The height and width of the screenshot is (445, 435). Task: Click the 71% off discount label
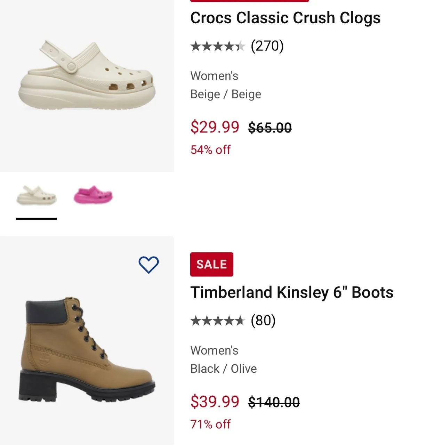point(210,424)
